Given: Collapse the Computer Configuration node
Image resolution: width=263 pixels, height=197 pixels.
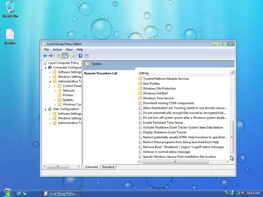Looking at the screenshot, I should point(45,68).
